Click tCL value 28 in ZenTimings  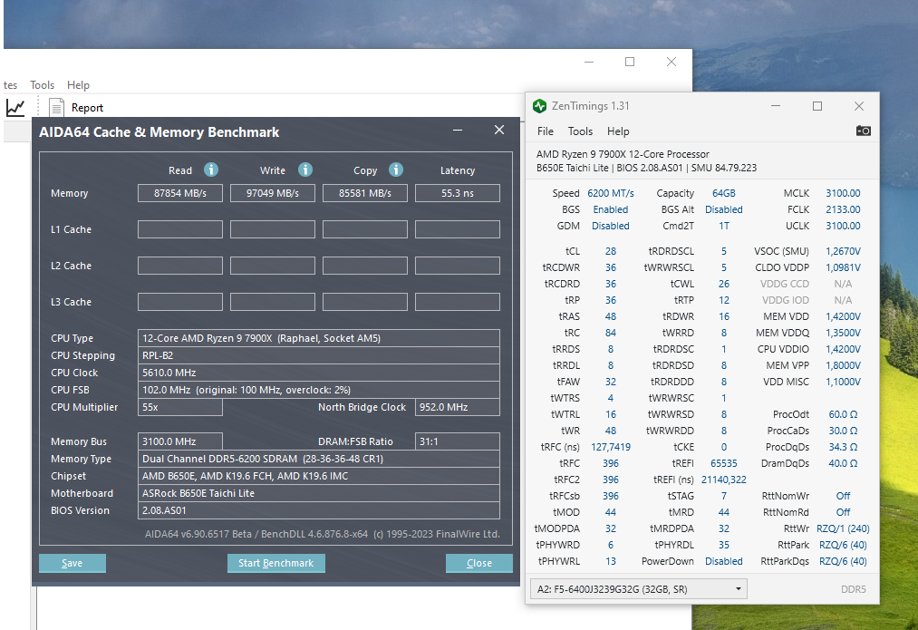tap(611, 251)
